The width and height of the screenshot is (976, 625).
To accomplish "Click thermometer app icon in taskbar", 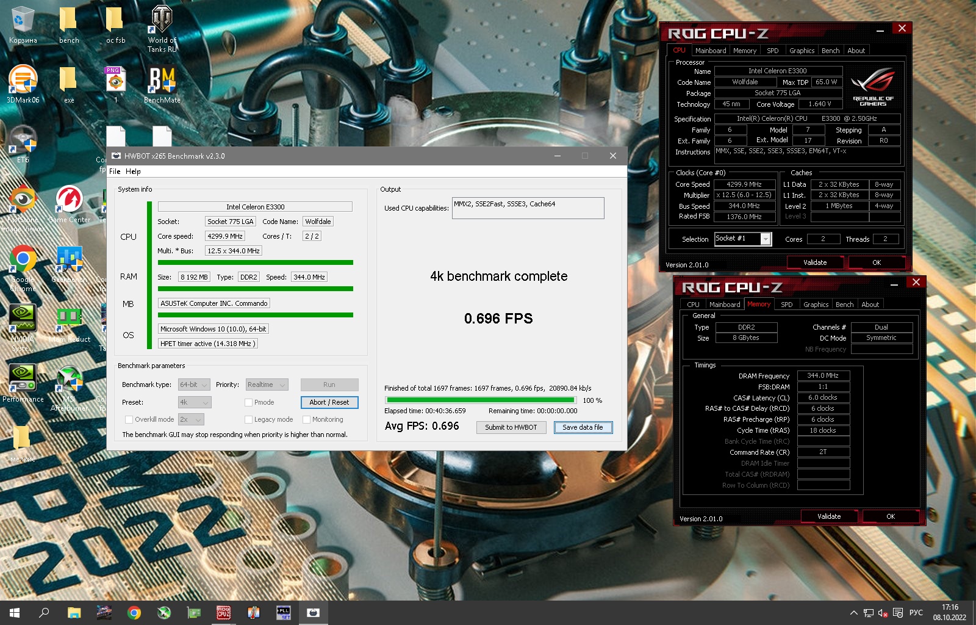I will click(x=254, y=613).
